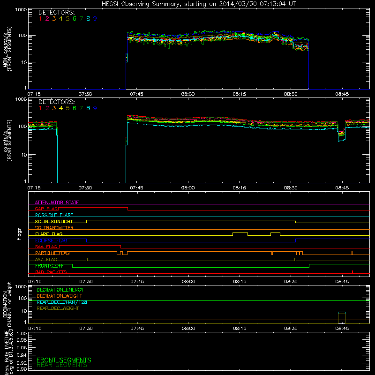Click the AAZ_FLAG label
This screenshot has width=375, height=375.
pyautogui.click(x=46, y=260)
